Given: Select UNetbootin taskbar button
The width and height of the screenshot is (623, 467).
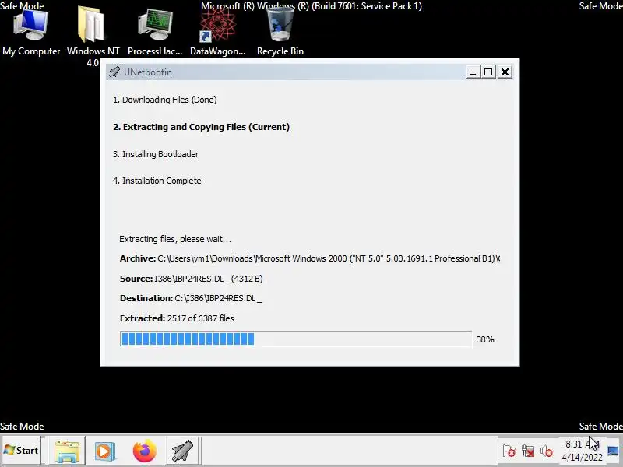Looking at the screenshot, I should pos(182,451).
